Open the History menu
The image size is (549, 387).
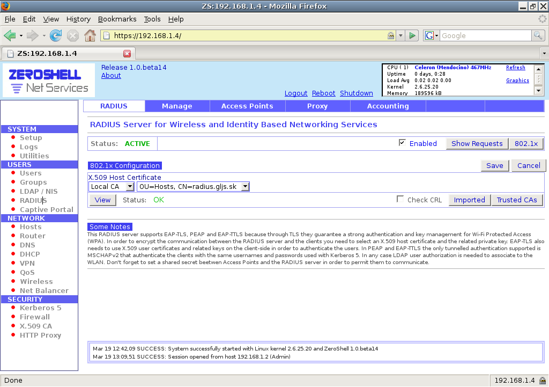coord(78,19)
